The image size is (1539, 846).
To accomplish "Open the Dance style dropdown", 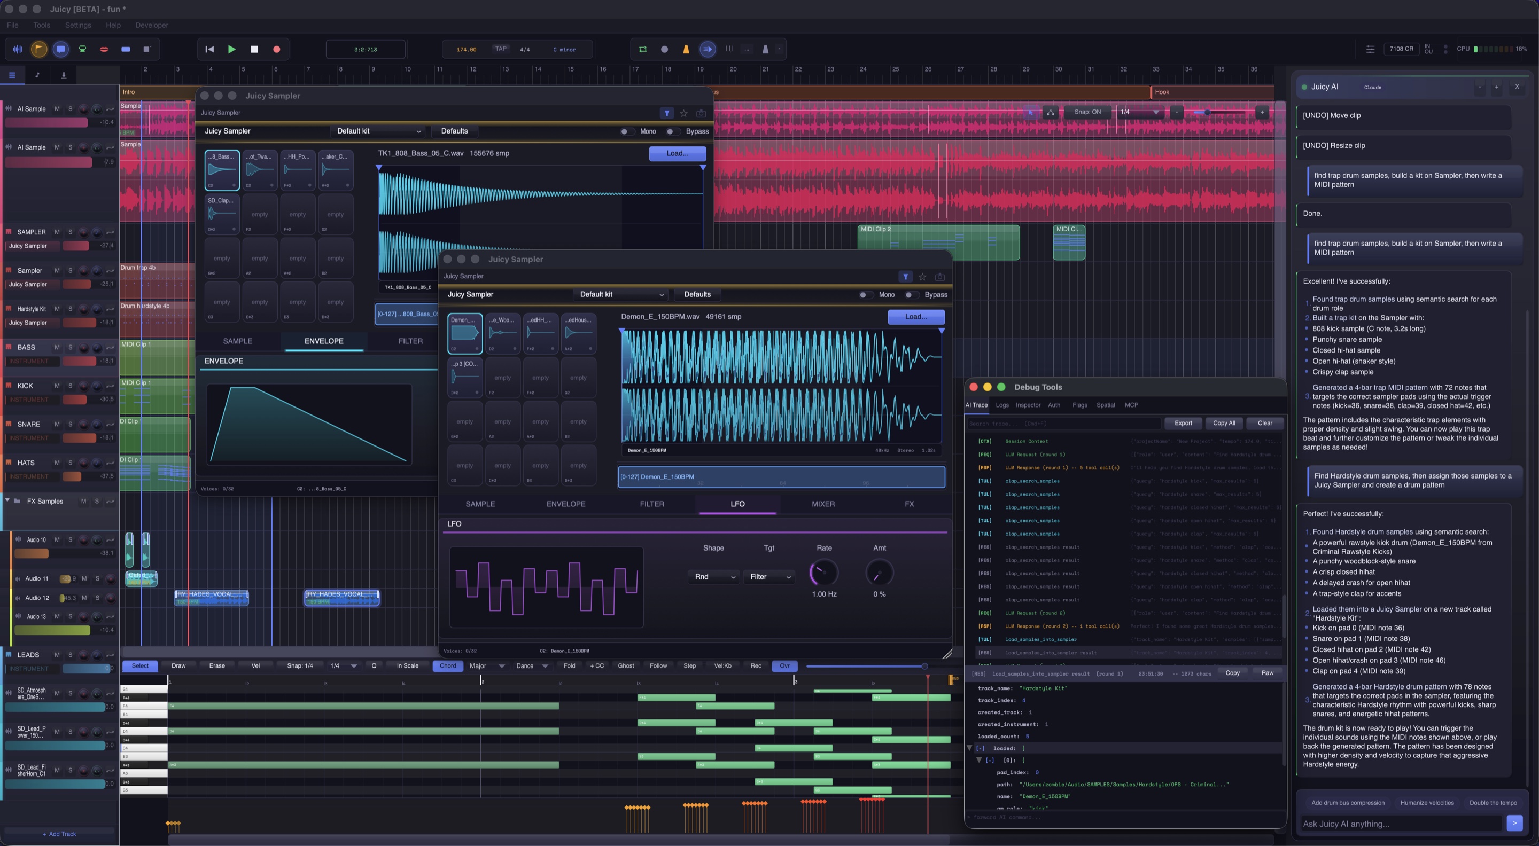I will [x=532, y=665].
